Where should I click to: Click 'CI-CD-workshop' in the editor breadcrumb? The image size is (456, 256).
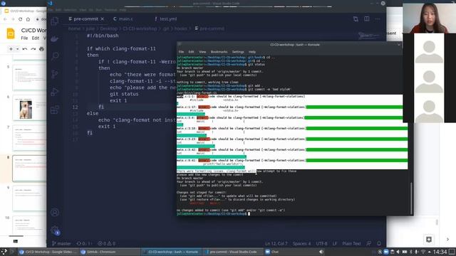140,28
